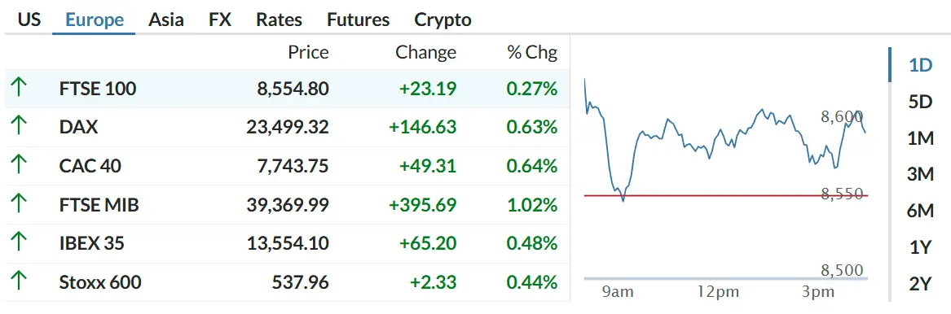The image size is (951, 314).
Task: Select the 5D chart range
Action: click(920, 102)
